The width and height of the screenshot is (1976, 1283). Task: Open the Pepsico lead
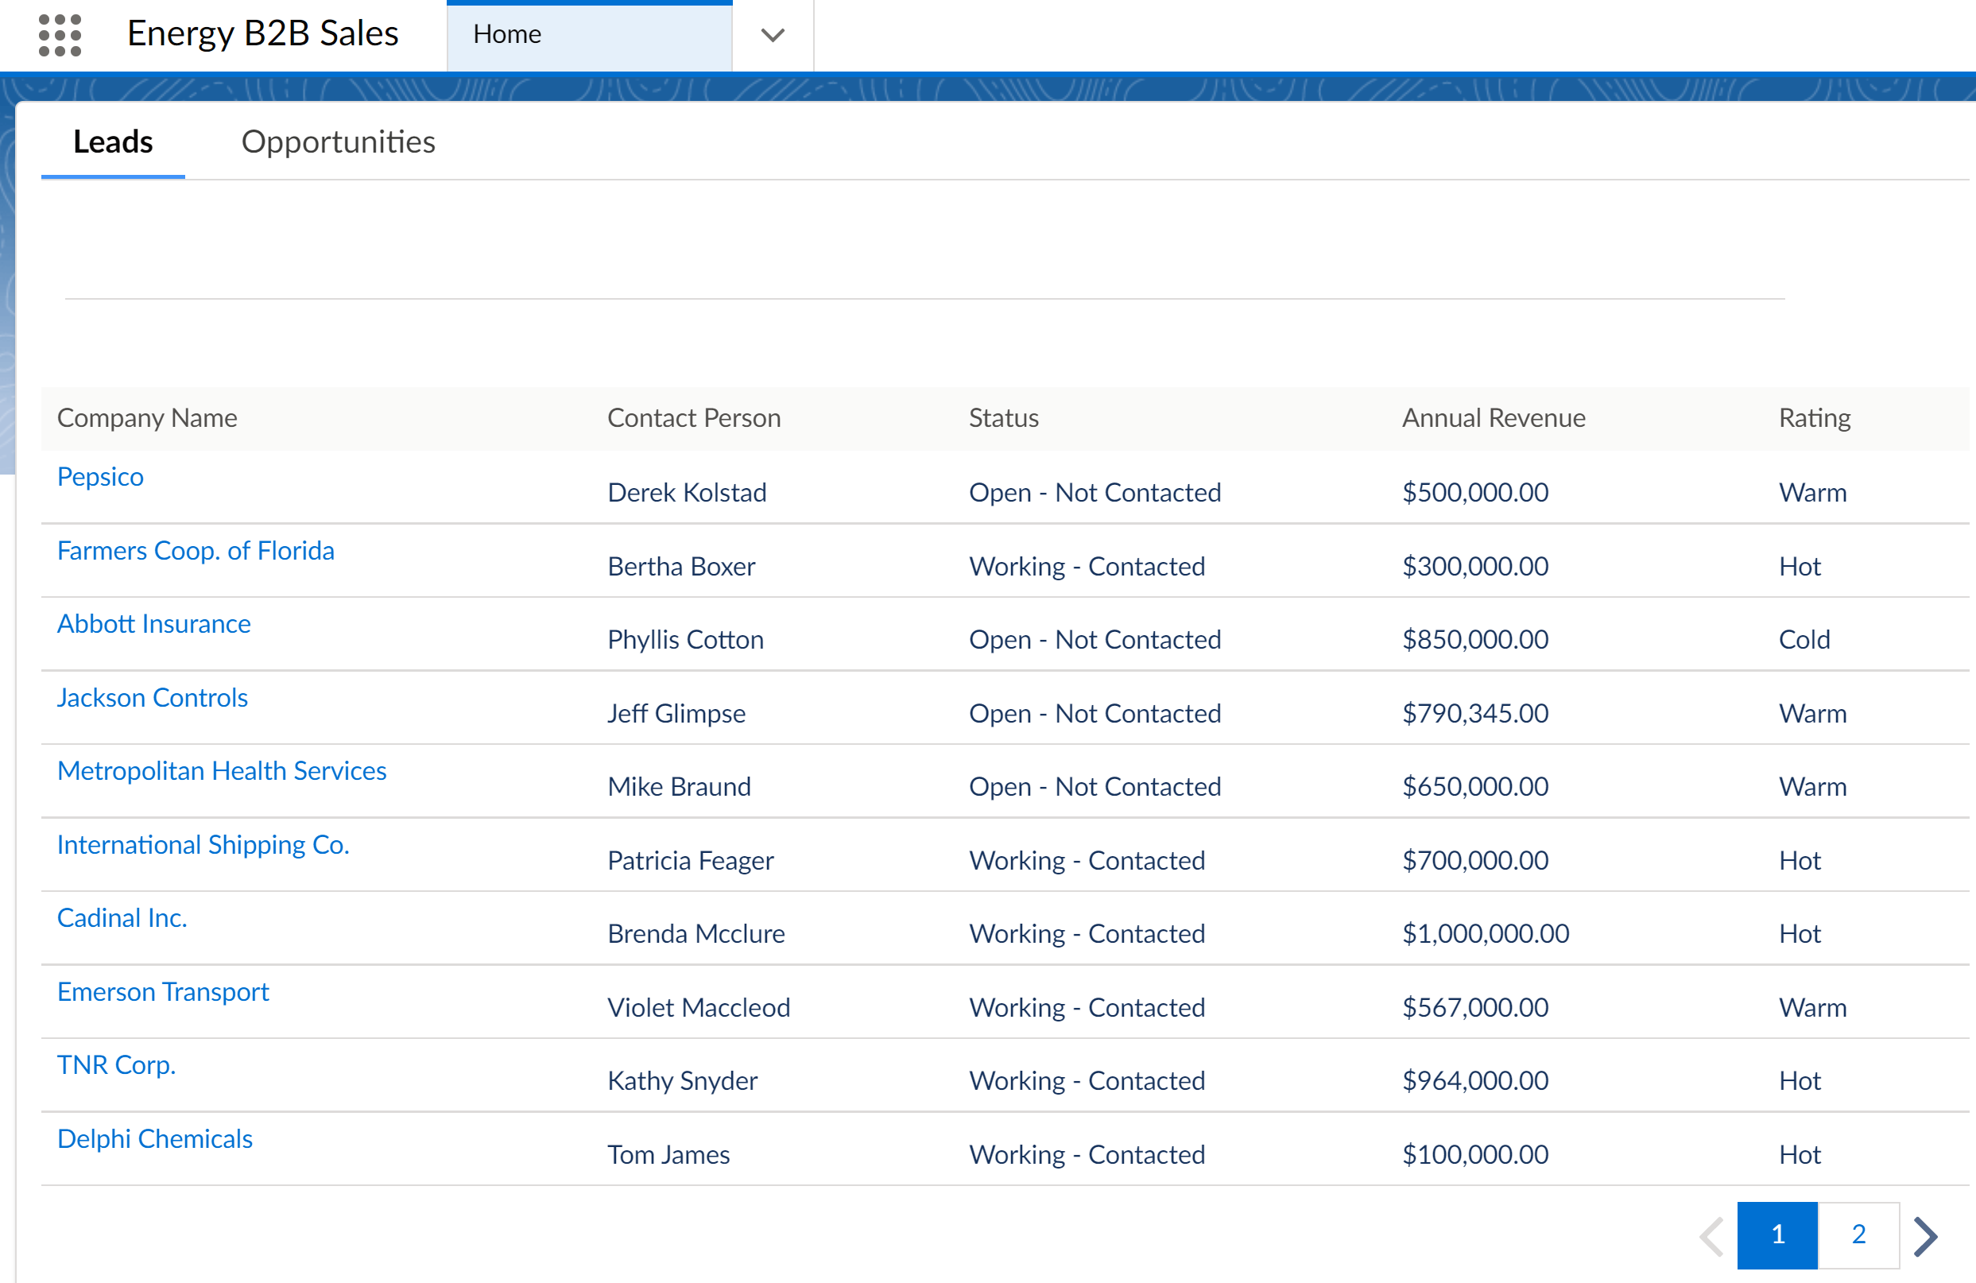tap(100, 477)
